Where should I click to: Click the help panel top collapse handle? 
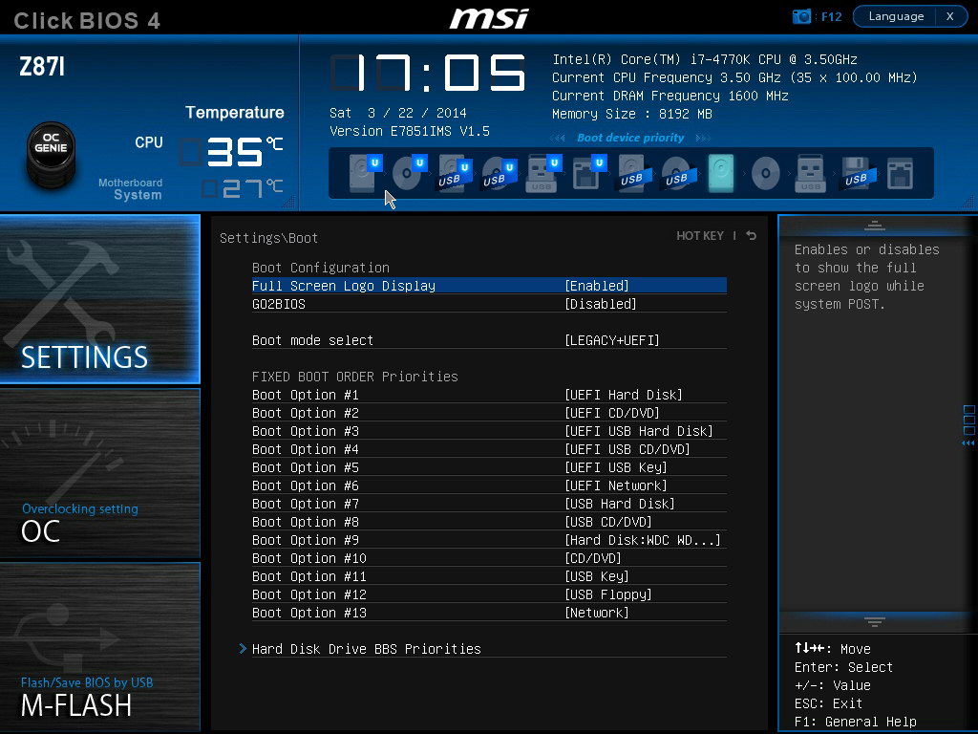(874, 226)
